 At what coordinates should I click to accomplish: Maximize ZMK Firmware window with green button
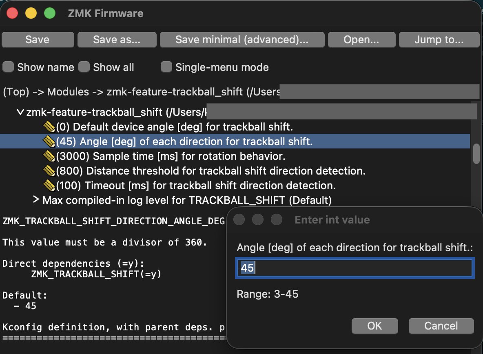[x=50, y=13]
